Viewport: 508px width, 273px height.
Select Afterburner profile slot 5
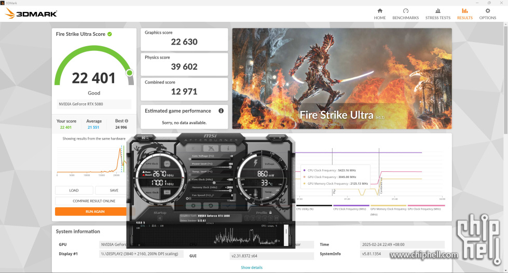click(x=270, y=218)
